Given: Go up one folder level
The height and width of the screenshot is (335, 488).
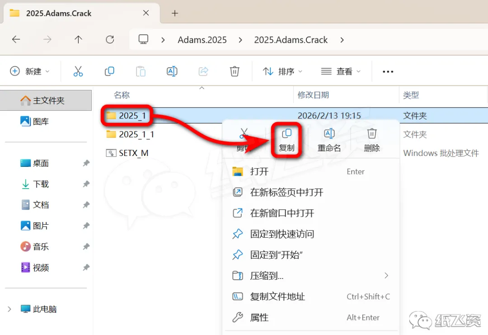Looking at the screenshot, I should 79,39.
